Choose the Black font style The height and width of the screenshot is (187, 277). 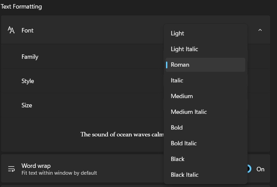(178, 159)
